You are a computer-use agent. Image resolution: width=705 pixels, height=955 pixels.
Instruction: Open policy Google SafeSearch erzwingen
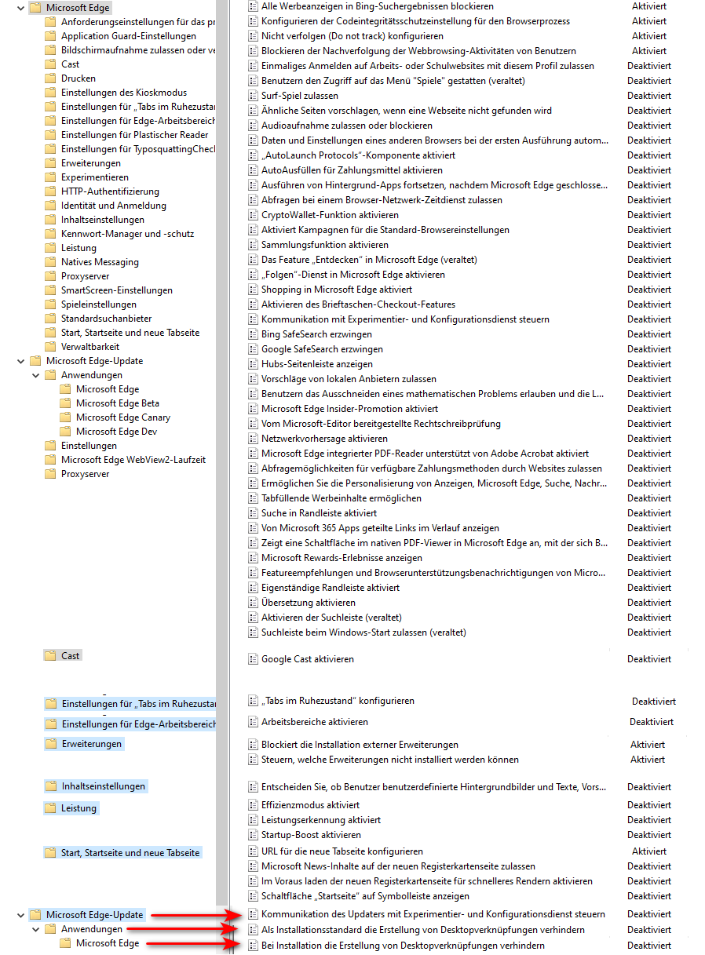322,349
